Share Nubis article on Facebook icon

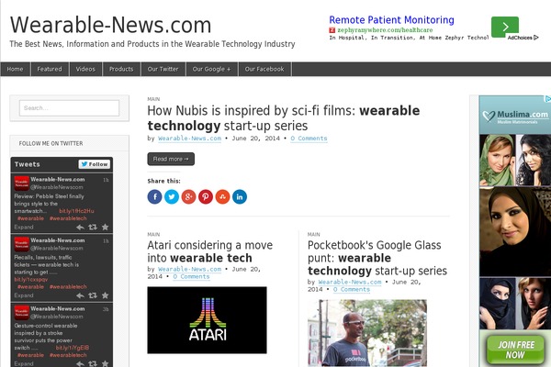tap(154, 196)
